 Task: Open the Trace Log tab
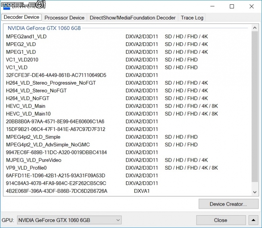pos(192,18)
